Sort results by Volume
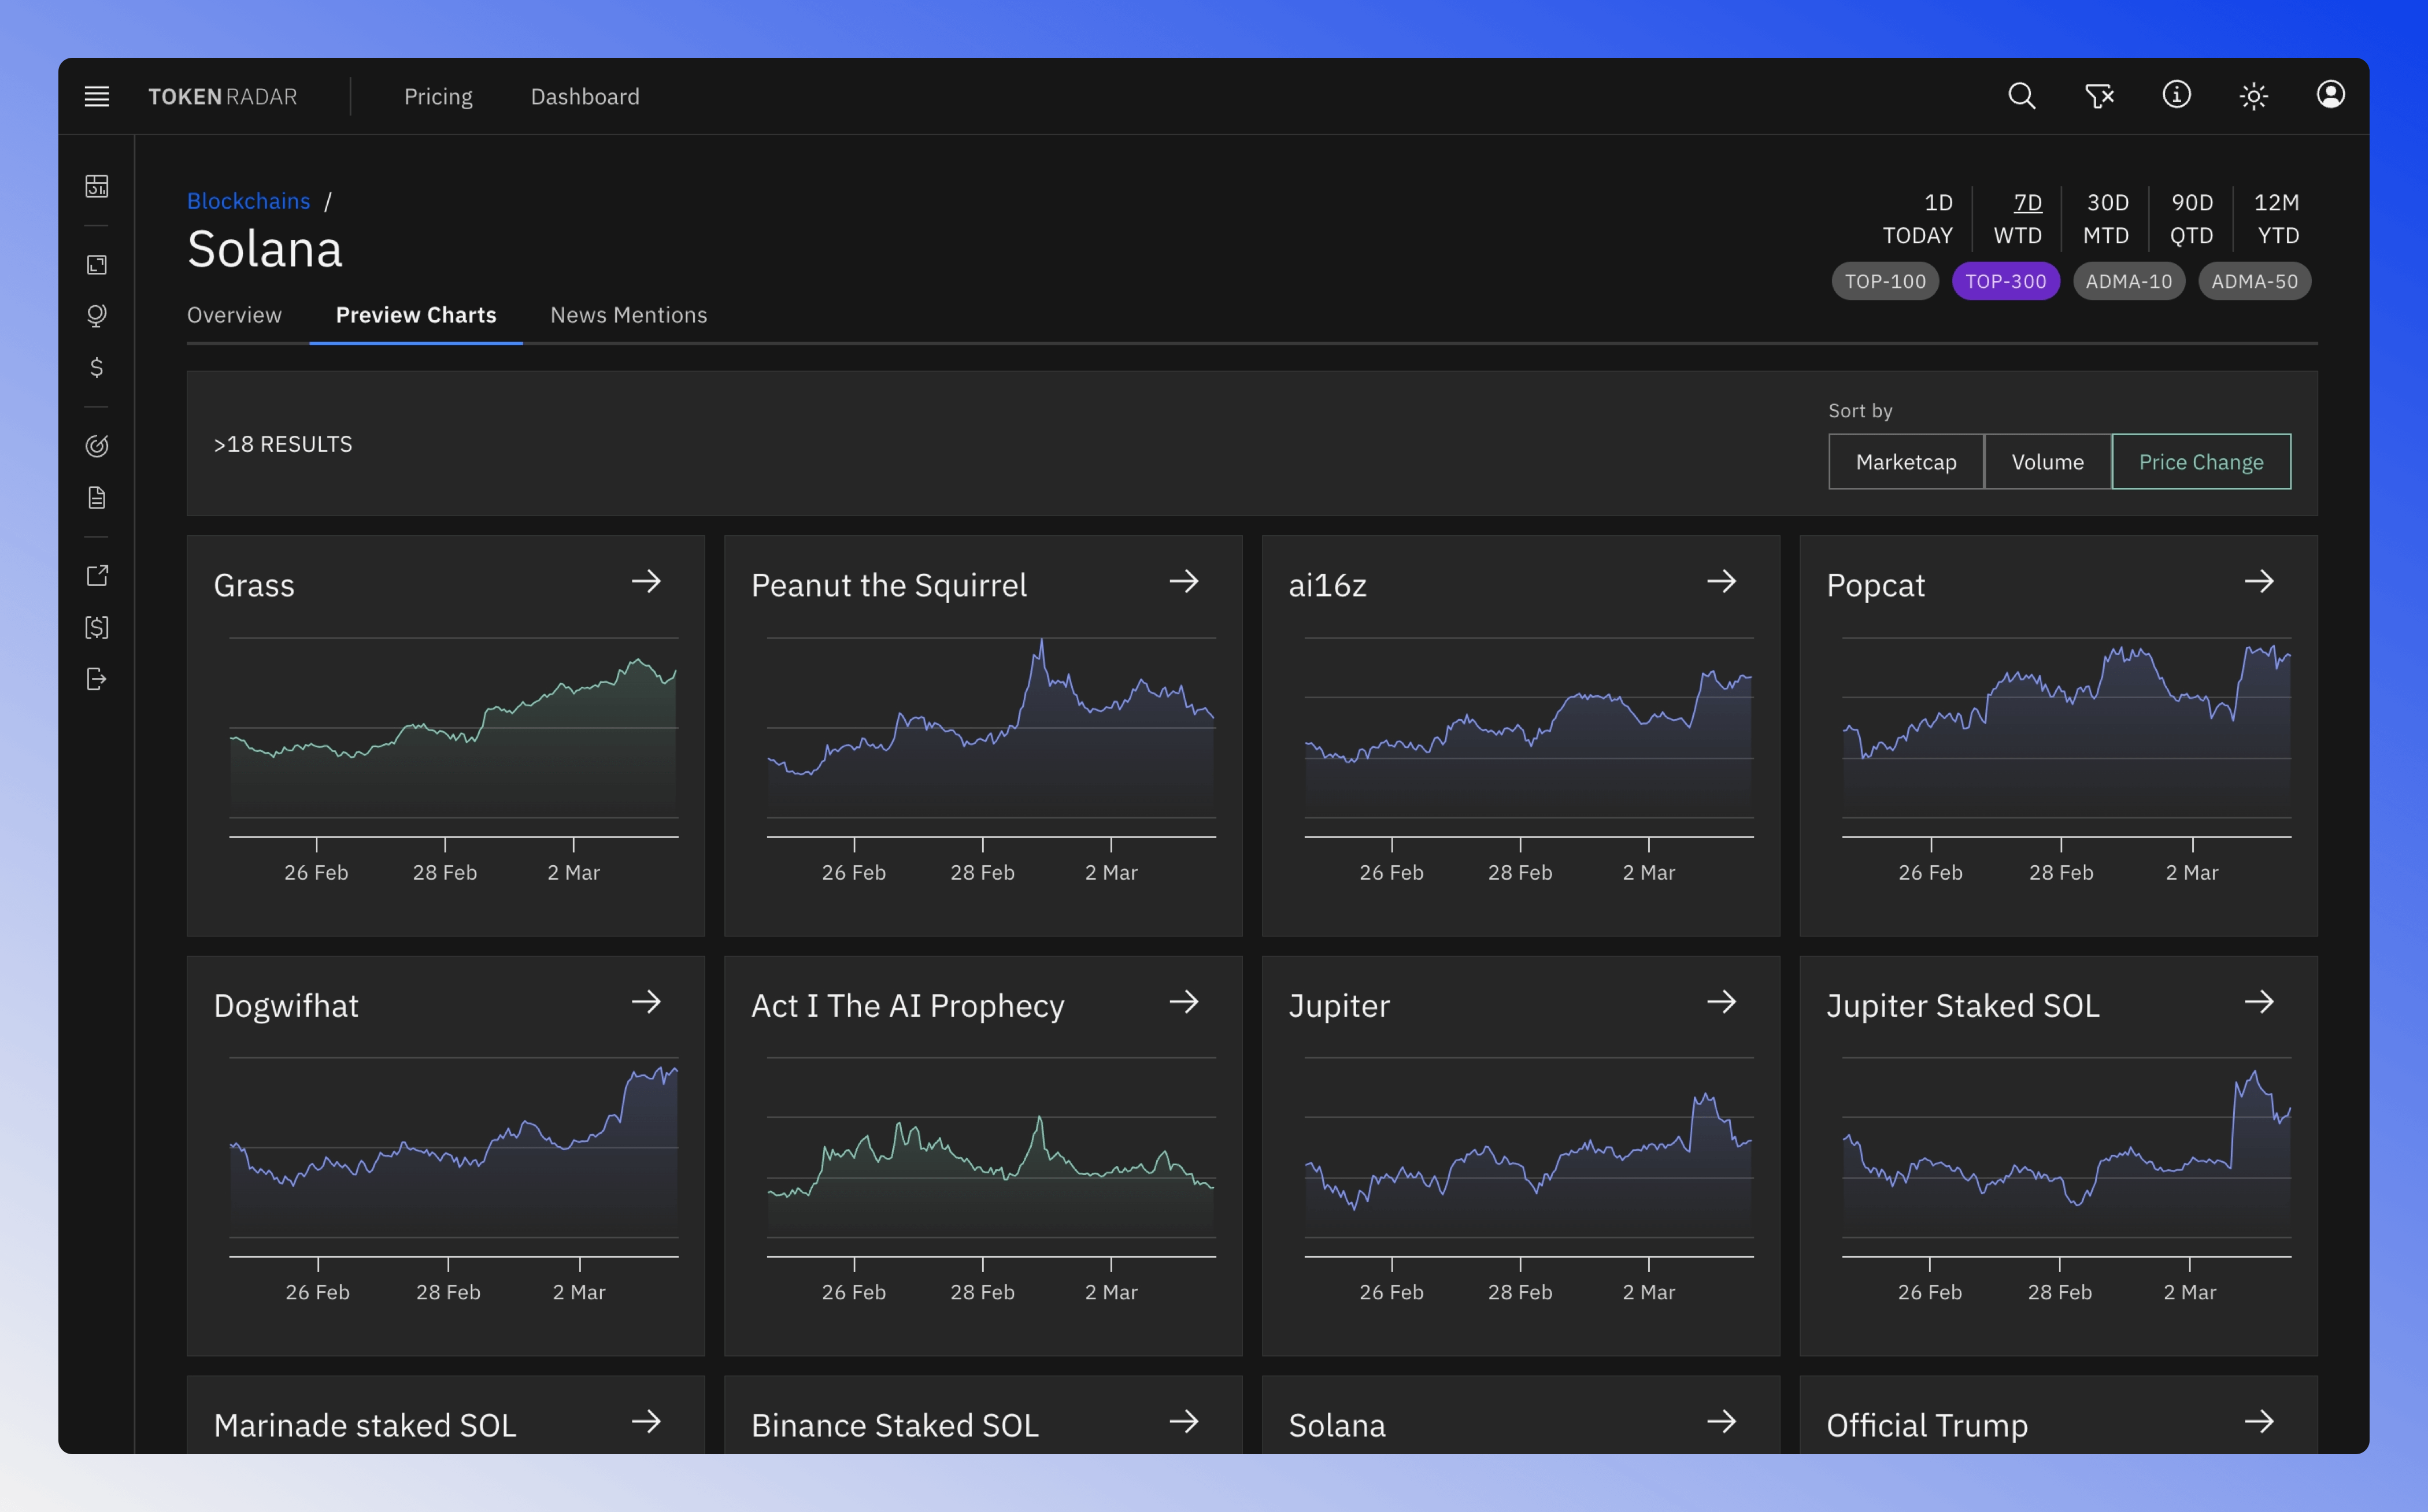2428x1512 pixels. (2048, 462)
